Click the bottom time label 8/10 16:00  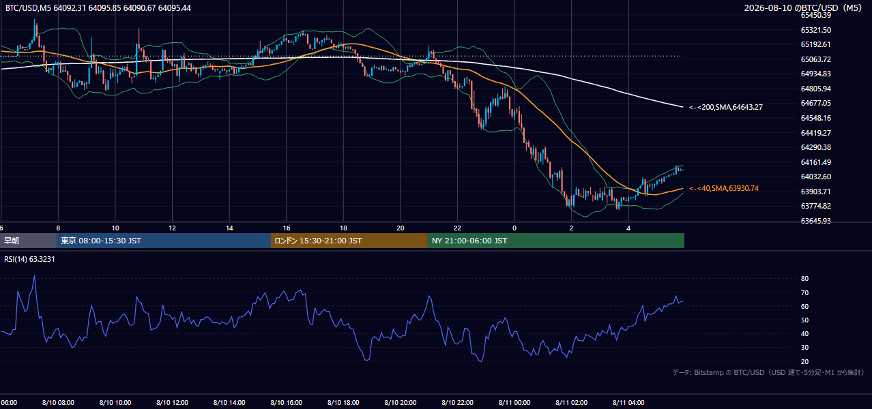point(286,403)
